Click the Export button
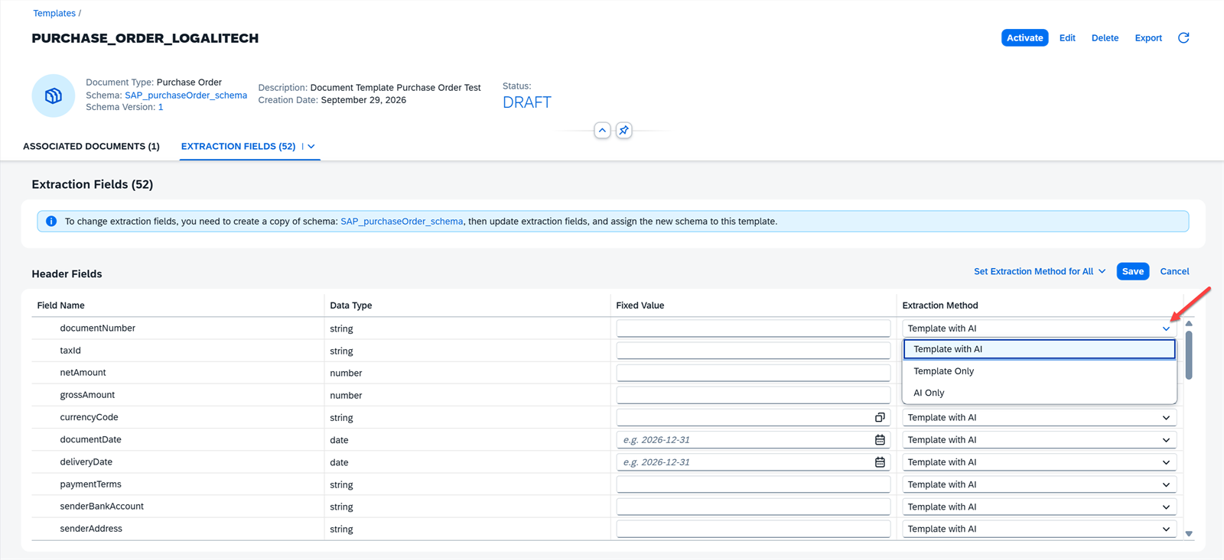Viewport: 1224px width, 560px height. pos(1148,38)
